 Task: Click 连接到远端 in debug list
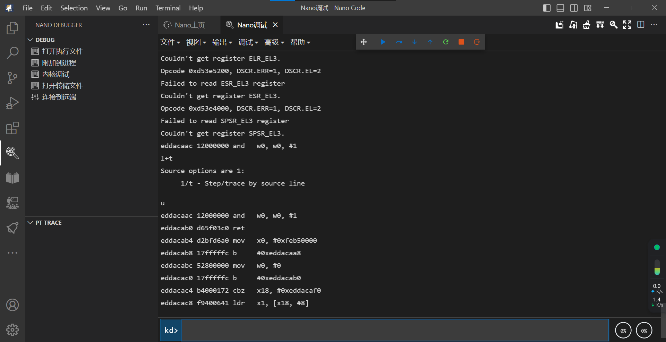[x=59, y=97]
